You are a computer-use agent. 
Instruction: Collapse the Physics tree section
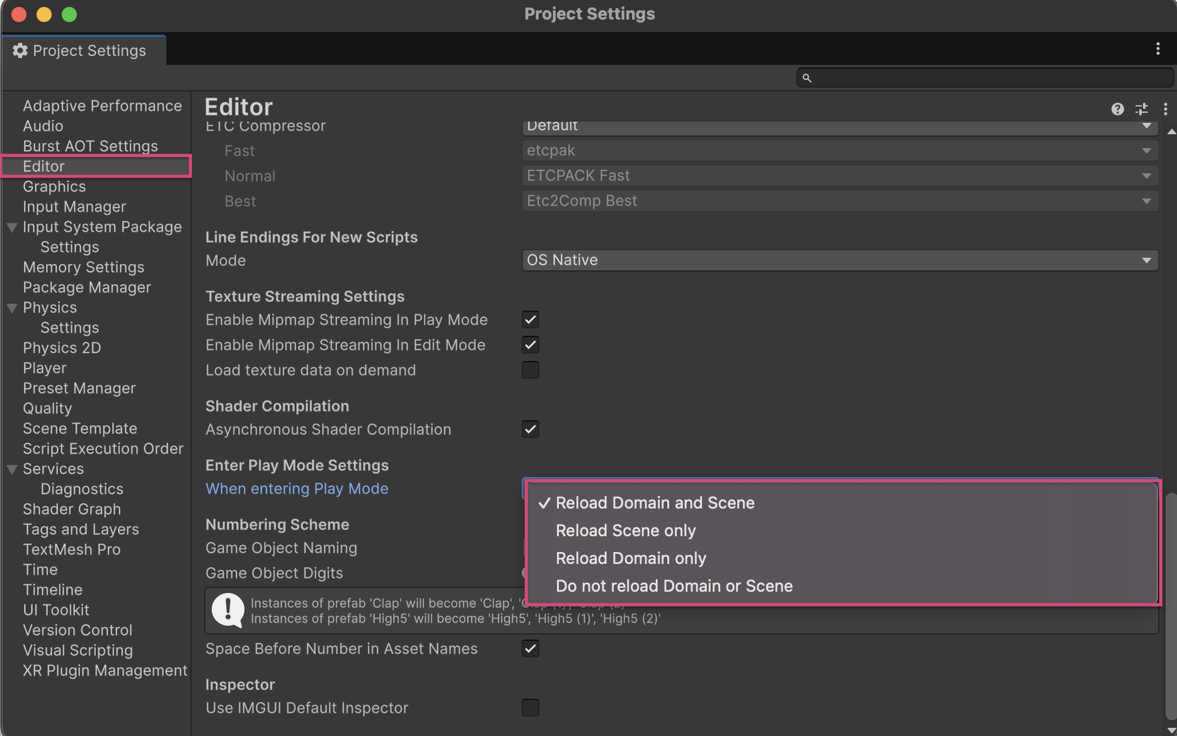12,308
